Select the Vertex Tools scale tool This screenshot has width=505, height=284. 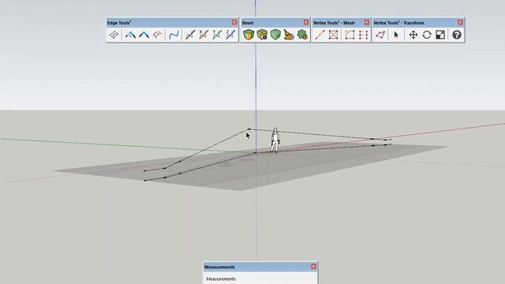click(x=440, y=35)
